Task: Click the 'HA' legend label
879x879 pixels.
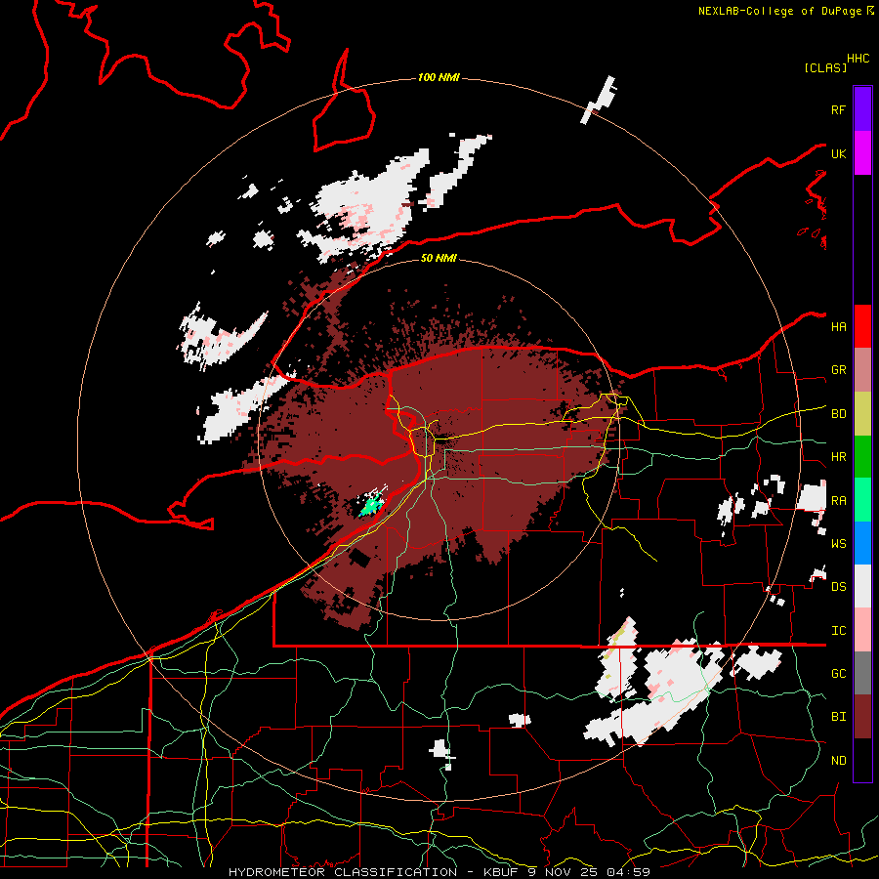Action: 838,327
